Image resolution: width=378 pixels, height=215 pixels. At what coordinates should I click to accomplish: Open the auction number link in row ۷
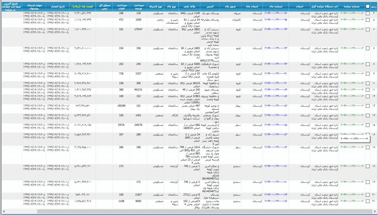(x=352, y=48)
